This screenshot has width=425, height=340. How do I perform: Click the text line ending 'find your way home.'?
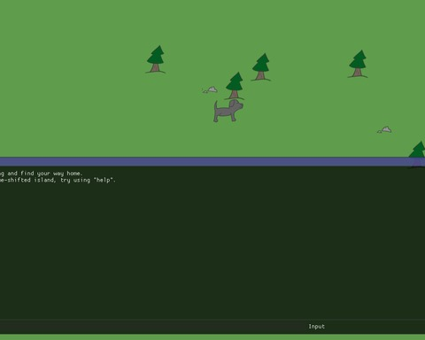click(x=42, y=174)
